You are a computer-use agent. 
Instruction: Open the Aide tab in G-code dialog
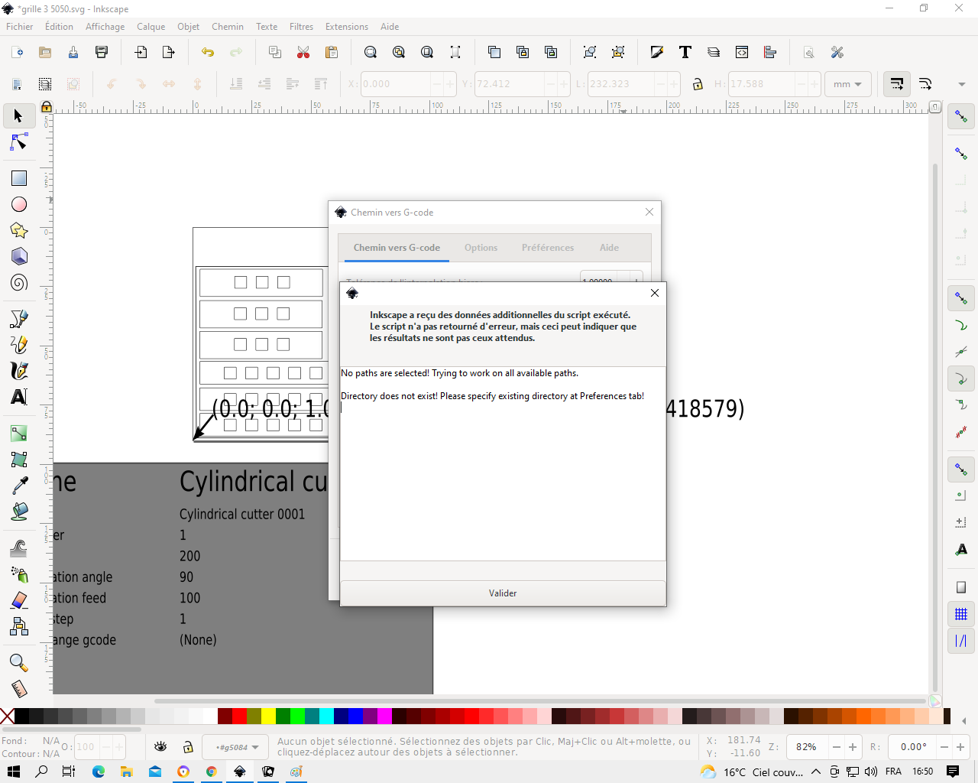coord(609,248)
